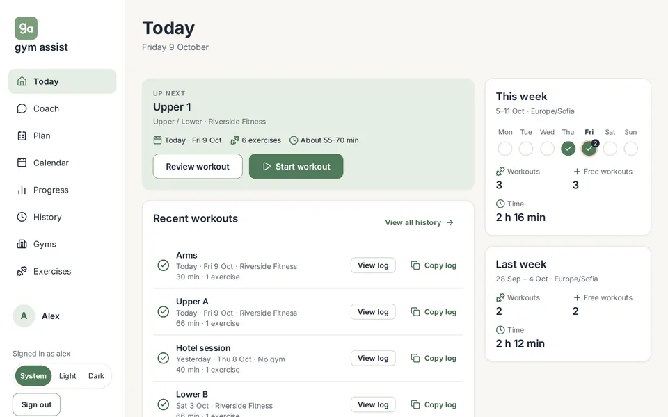The width and height of the screenshot is (668, 417).
Task: Open Calendar via its sidebar icon
Action: coord(22,163)
